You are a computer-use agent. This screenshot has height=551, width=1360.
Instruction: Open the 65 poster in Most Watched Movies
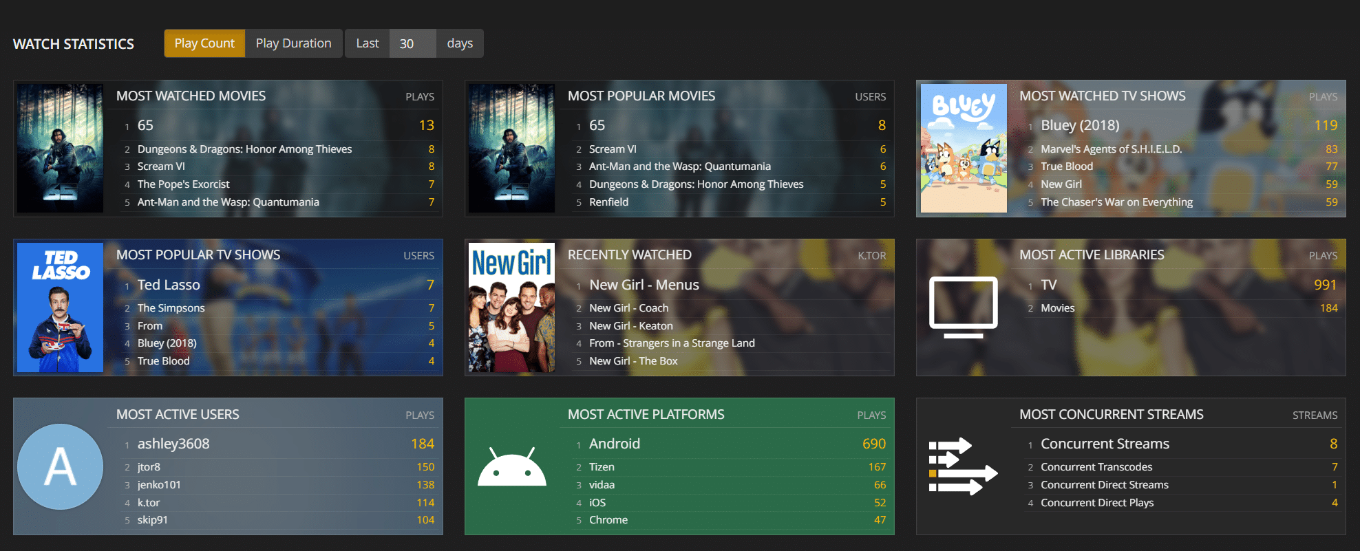click(60, 148)
